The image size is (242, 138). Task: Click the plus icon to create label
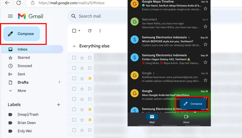point(58,105)
